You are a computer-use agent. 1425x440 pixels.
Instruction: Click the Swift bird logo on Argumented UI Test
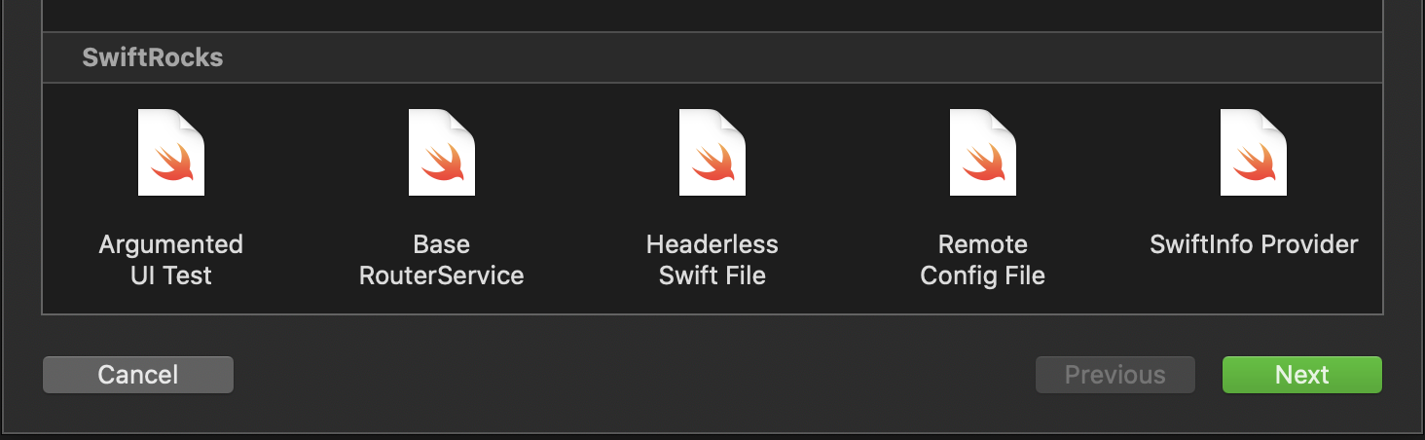pyautogui.click(x=171, y=163)
